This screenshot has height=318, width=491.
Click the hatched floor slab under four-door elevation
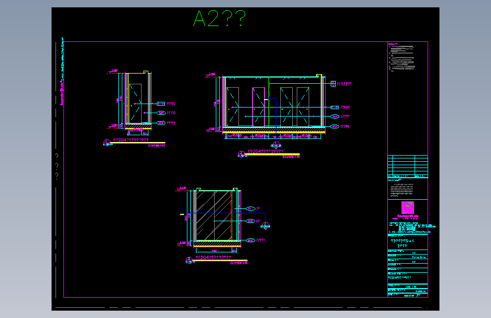[x=274, y=129]
